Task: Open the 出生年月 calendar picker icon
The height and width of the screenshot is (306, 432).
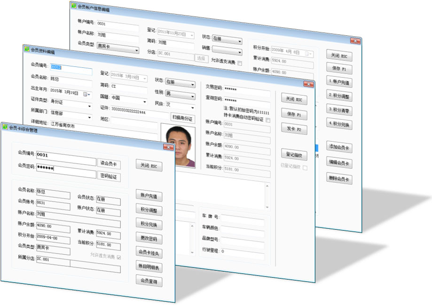Action: (x=86, y=94)
